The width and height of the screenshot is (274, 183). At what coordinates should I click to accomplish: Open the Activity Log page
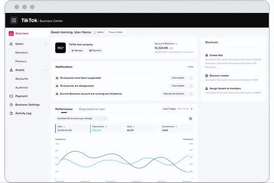click(x=23, y=113)
